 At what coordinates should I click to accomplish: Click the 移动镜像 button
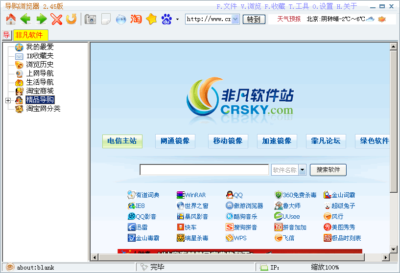228,141
